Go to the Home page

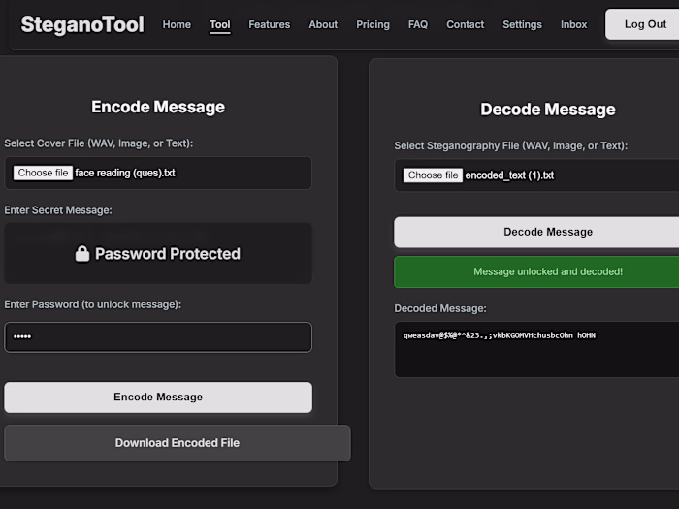[177, 24]
